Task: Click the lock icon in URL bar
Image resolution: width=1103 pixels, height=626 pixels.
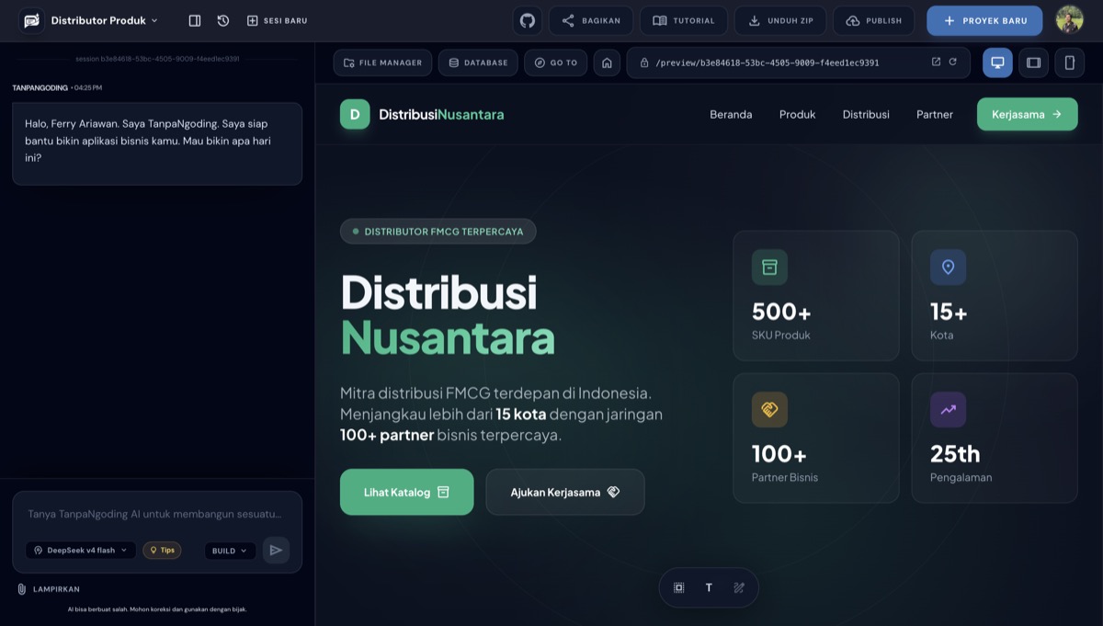Action: 644,63
